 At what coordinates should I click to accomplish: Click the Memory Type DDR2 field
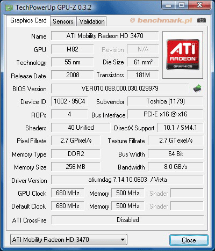76,154
